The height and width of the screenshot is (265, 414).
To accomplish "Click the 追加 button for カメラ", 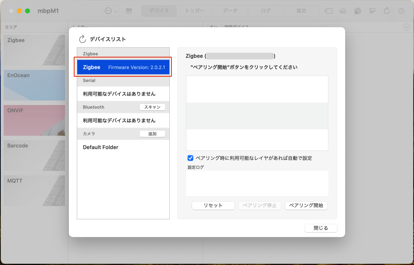I will click(x=152, y=134).
